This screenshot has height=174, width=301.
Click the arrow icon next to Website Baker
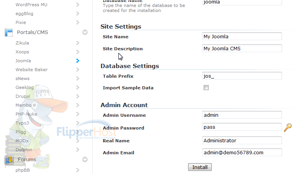[x=78, y=70]
